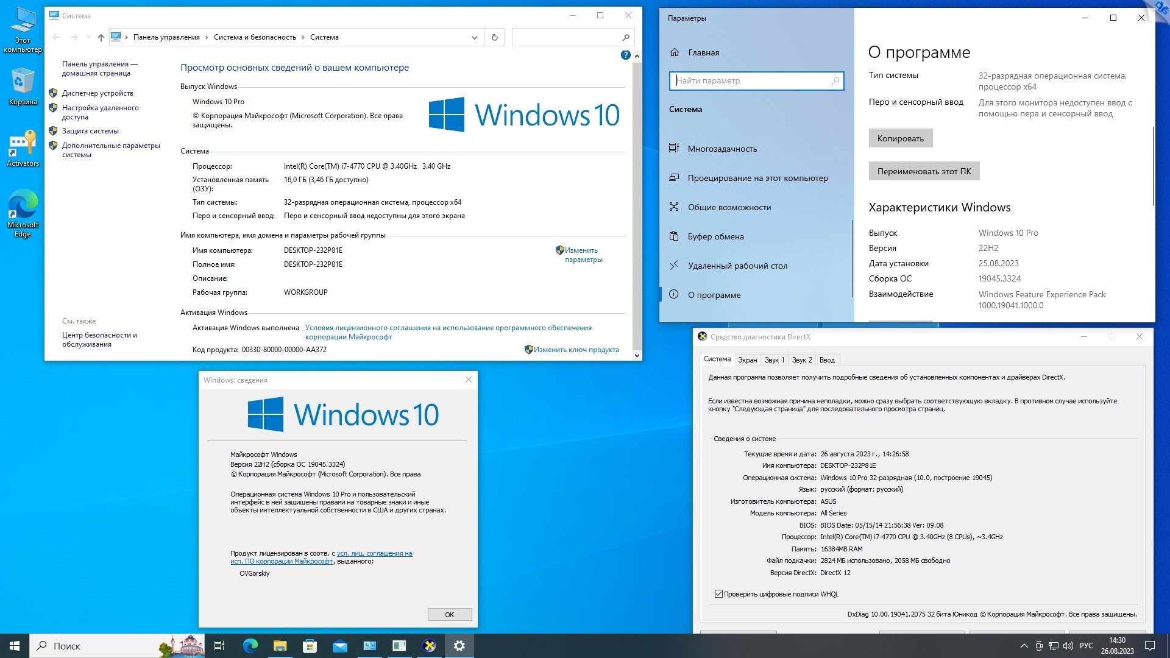Click the Многозадачность icon in Параметры
Viewport: 1170px width, 658px height.
click(x=674, y=148)
